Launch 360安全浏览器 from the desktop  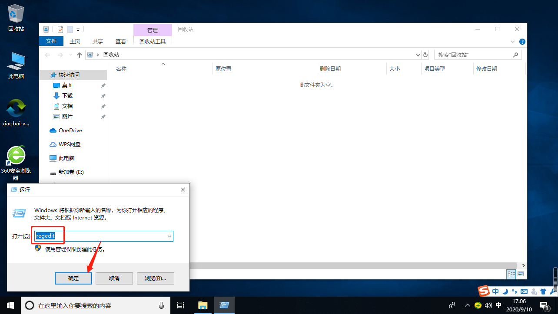16,155
